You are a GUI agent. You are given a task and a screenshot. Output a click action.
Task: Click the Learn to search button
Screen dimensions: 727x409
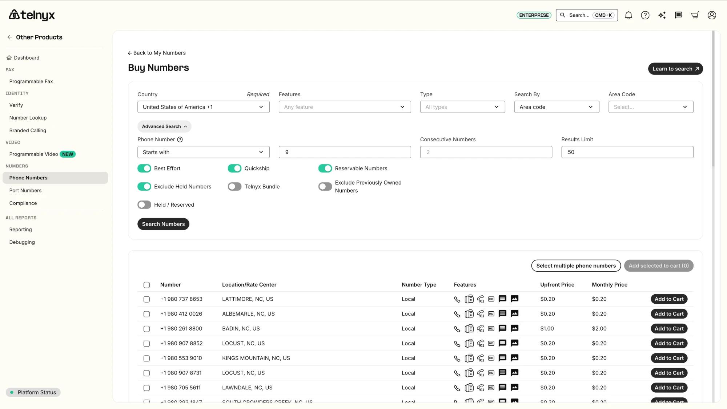pyautogui.click(x=675, y=69)
